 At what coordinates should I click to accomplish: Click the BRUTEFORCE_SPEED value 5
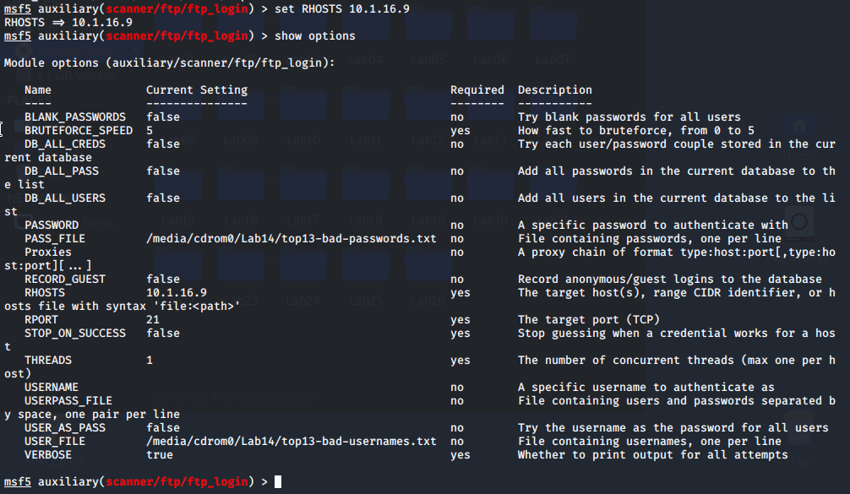pos(150,131)
